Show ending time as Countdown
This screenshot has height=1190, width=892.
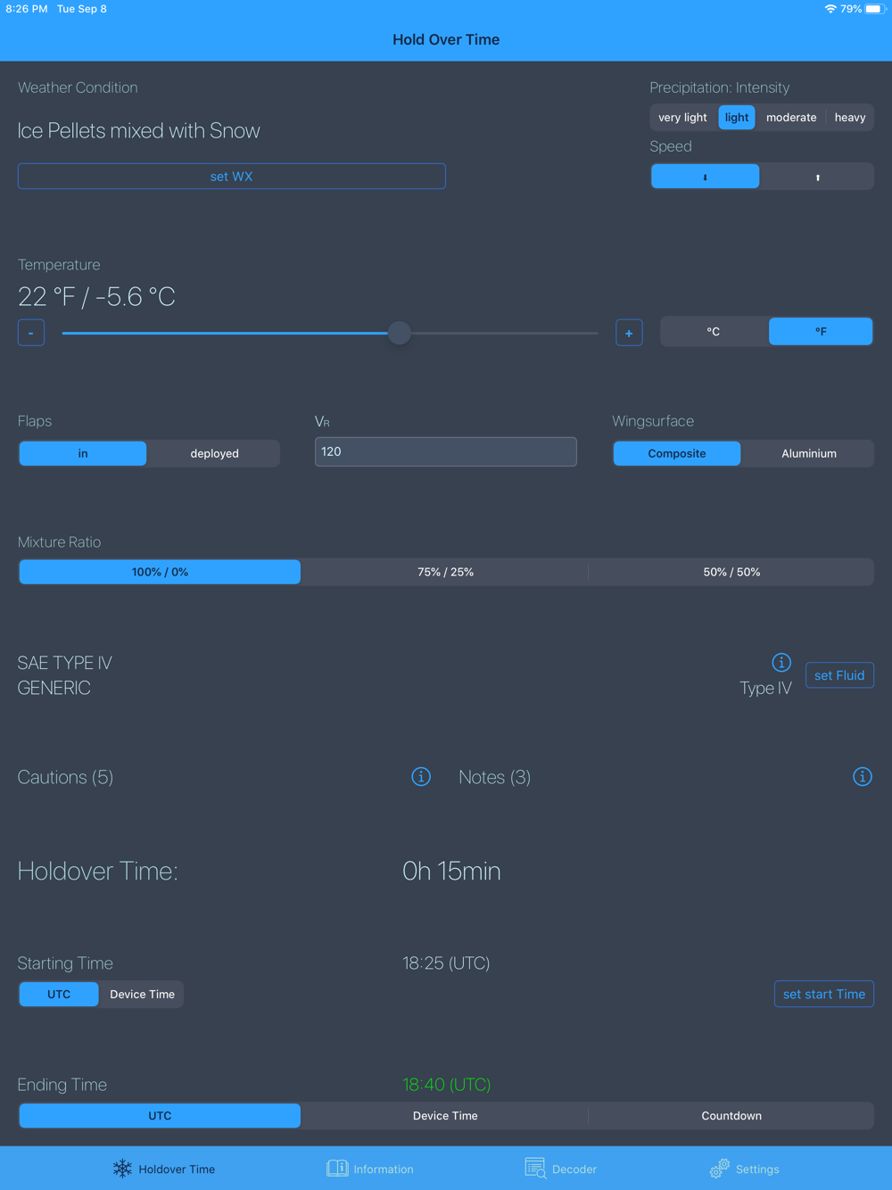click(x=731, y=1116)
